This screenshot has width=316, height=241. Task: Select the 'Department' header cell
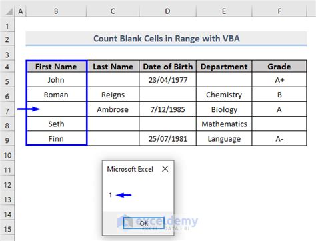224,67
